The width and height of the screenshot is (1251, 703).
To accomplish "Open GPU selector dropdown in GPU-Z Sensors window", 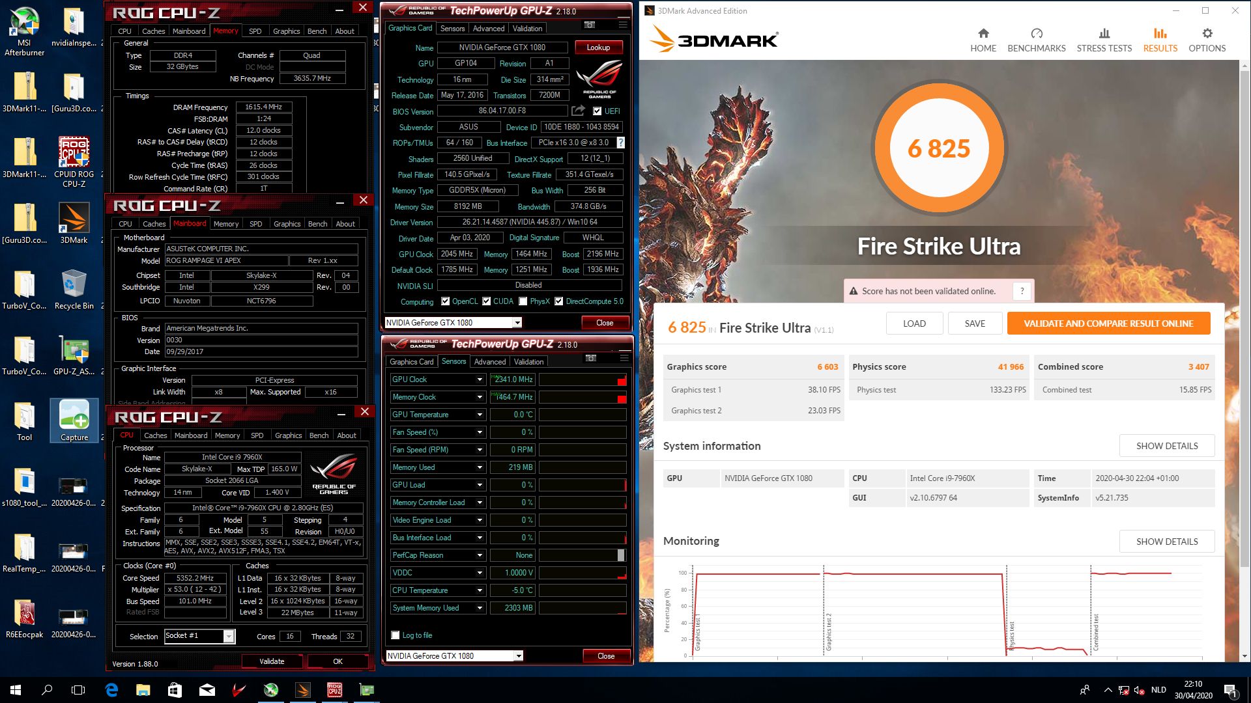I will click(x=519, y=656).
